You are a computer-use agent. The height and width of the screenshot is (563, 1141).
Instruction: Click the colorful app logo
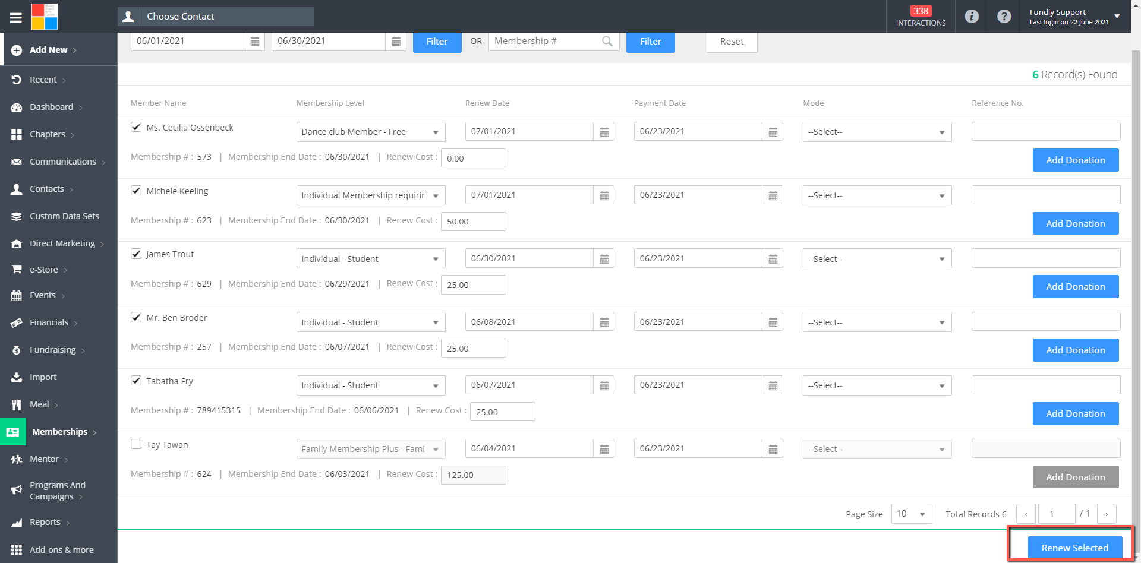(x=45, y=17)
